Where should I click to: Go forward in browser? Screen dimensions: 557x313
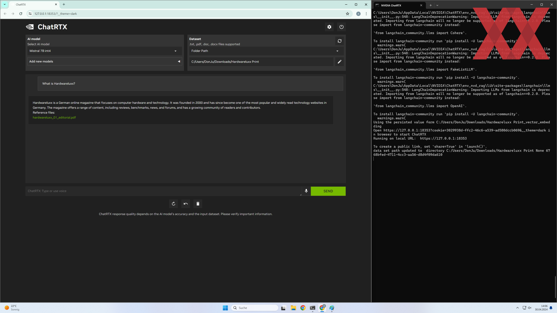[x=13, y=14]
